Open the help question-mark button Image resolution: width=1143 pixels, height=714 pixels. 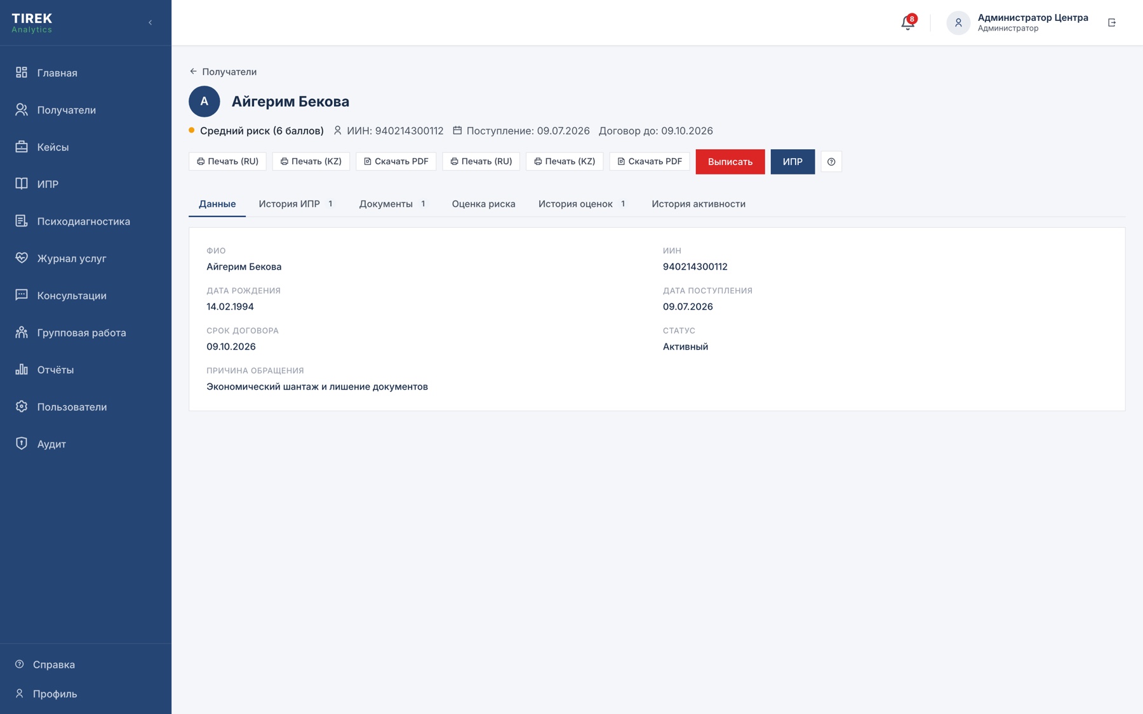click(x=831, y=162)
